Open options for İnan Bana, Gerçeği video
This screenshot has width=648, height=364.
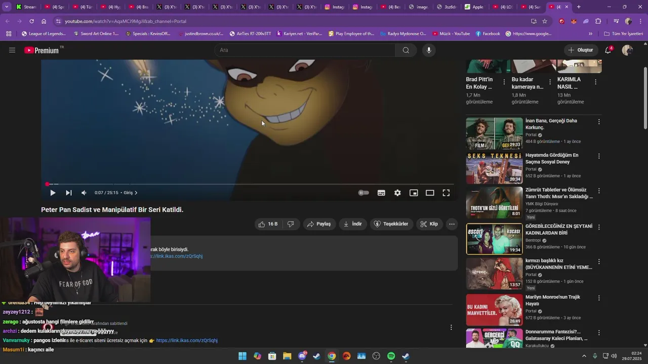point(599,122)
